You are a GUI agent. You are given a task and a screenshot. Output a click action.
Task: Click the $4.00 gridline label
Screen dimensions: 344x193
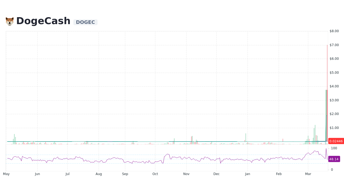pos(334,86)
